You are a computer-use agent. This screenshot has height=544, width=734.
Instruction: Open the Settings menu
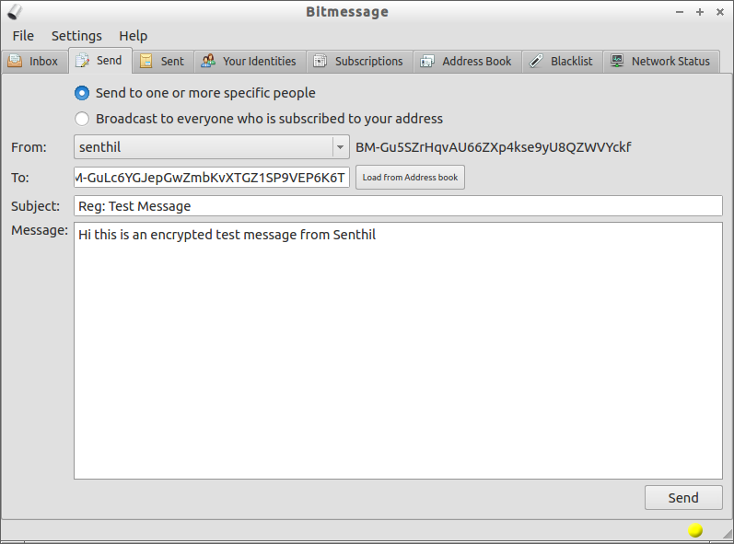[76, 36]
